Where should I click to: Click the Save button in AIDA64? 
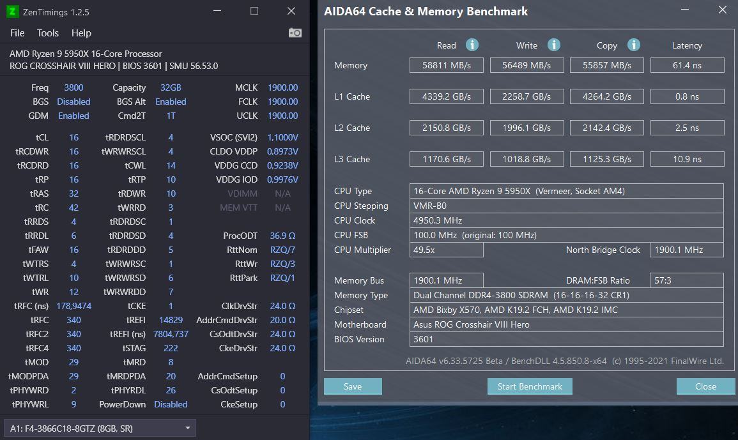pyautogui.click(x=353, y=386)
